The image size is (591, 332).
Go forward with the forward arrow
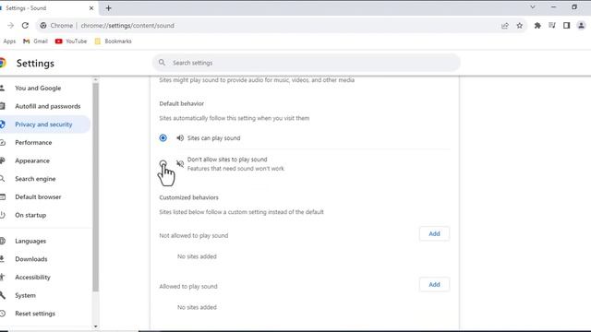click(10, 26)
